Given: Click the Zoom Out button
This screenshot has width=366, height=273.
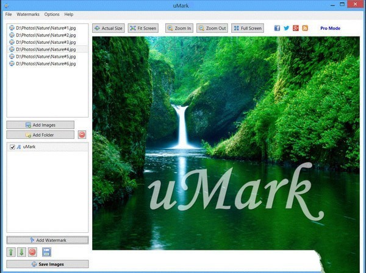Looking at the screenshot, I should click(x=212, y=28).
